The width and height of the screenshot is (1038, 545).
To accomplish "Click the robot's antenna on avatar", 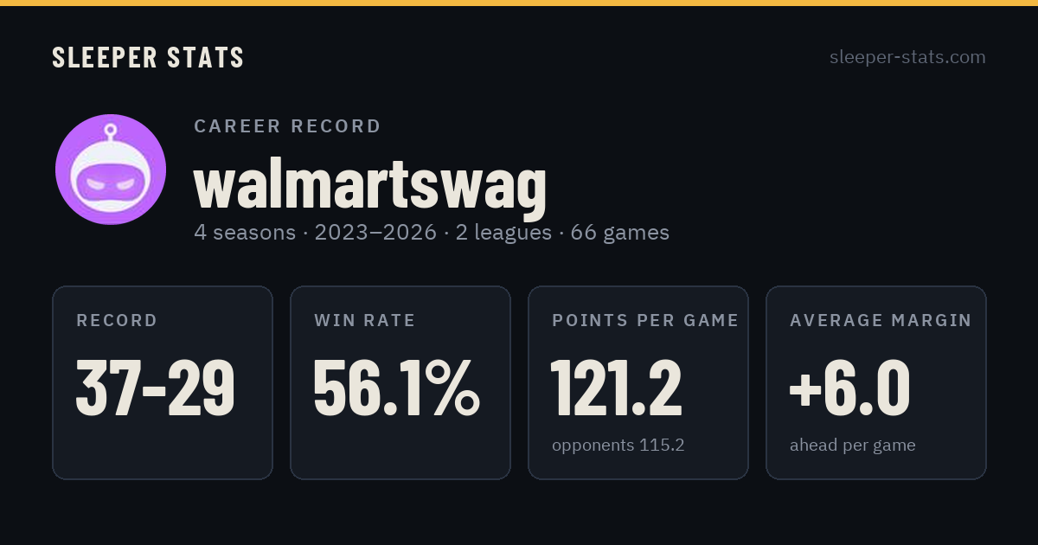I will (110, 133).
